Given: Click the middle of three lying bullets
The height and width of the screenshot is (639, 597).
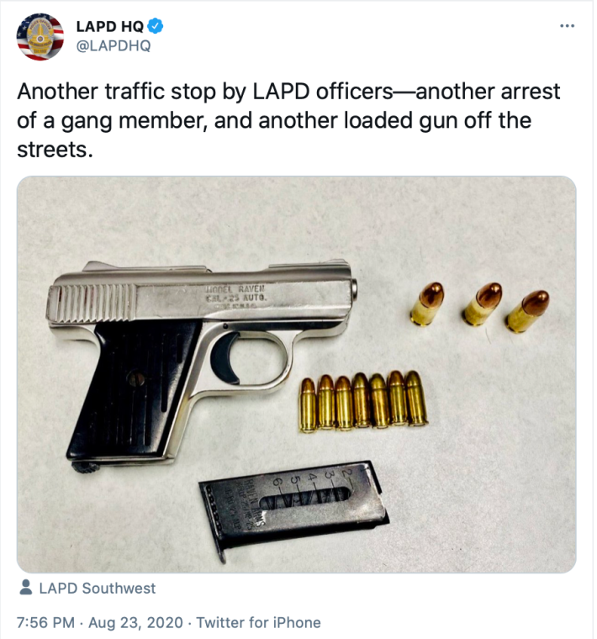Looking at the screenshot, I should click(x=481, y=304).
